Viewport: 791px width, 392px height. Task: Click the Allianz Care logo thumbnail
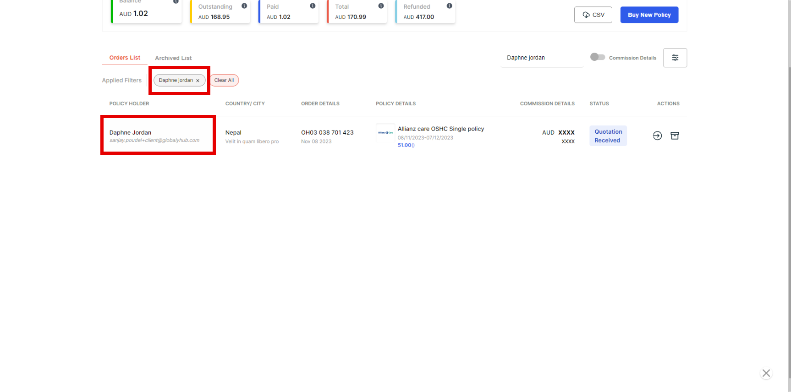click(x=385, y=133)
